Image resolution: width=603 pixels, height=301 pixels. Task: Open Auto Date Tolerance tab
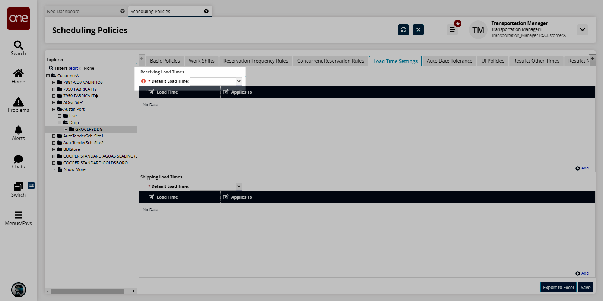(x=450, y=61)
